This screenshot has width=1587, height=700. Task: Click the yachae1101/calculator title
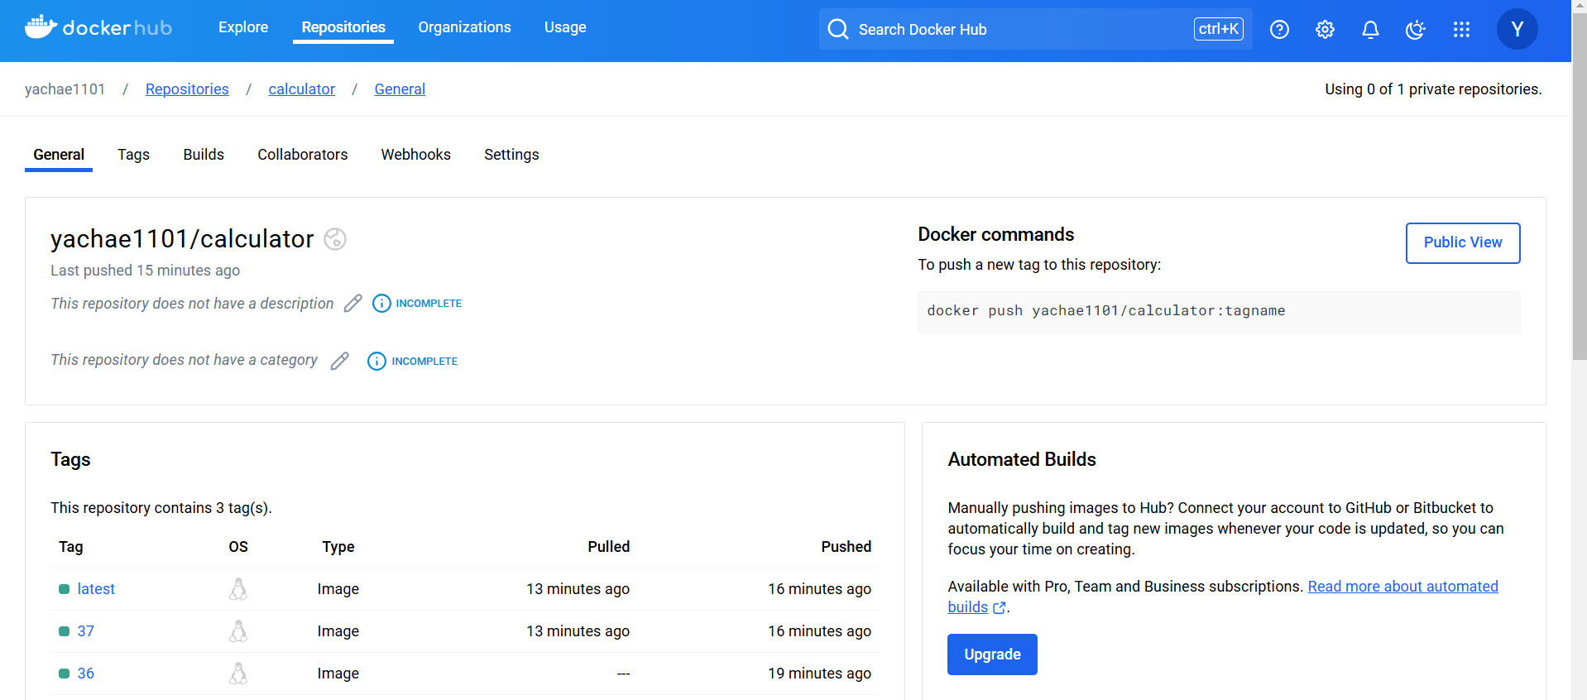[182, 239]
